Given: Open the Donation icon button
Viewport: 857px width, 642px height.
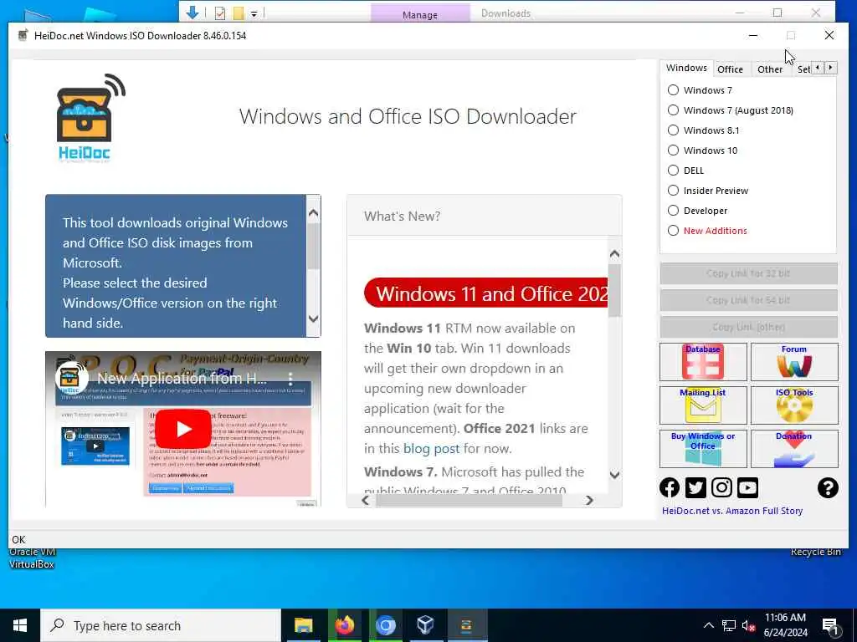Looking at the screenshot, I should click(794, 449).
